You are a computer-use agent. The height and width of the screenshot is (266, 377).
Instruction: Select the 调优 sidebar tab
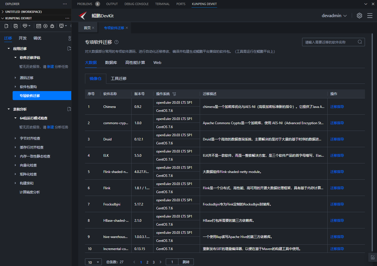[37, 38]
